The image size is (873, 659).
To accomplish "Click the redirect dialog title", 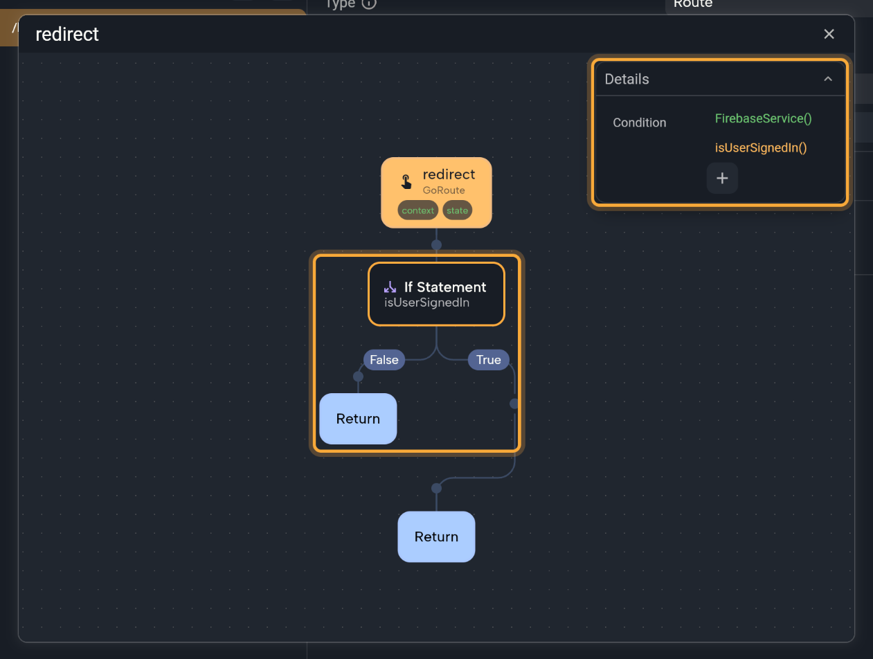I will (x=67, y=34).
